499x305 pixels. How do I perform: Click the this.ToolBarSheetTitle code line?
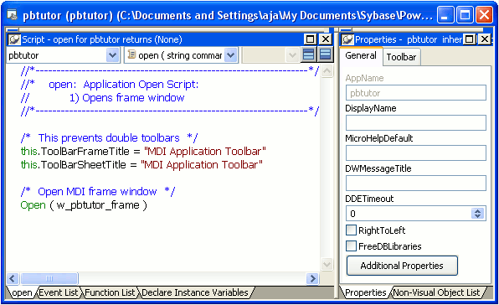pyautogui.click(x=141, y=164)
